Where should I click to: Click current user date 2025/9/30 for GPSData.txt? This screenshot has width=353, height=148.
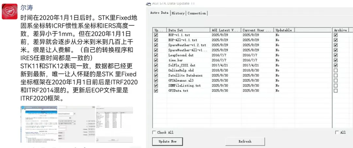coord(251,90)
